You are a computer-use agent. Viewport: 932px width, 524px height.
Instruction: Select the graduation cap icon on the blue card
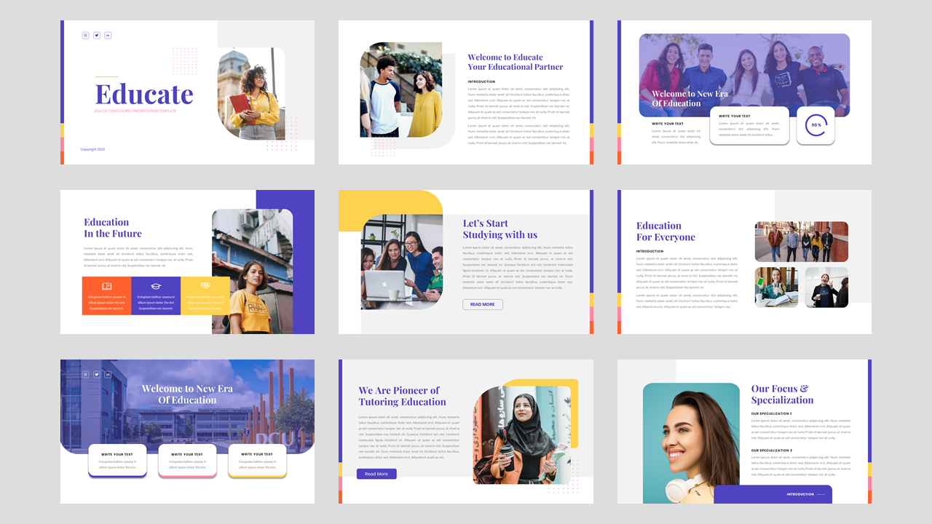click(x=155, y=285)
